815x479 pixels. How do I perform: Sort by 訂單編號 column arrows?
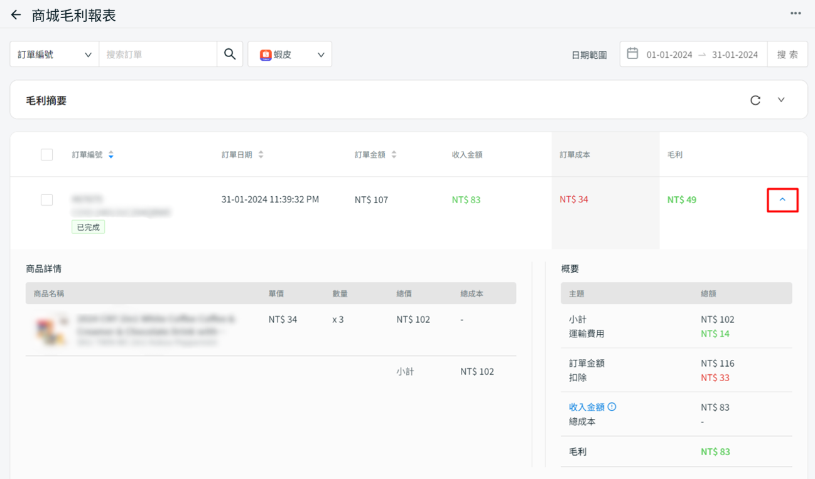pyautogui.click(x=111, y=155)
